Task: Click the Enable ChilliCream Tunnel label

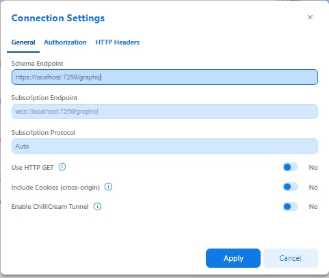Action: [50, 207]
